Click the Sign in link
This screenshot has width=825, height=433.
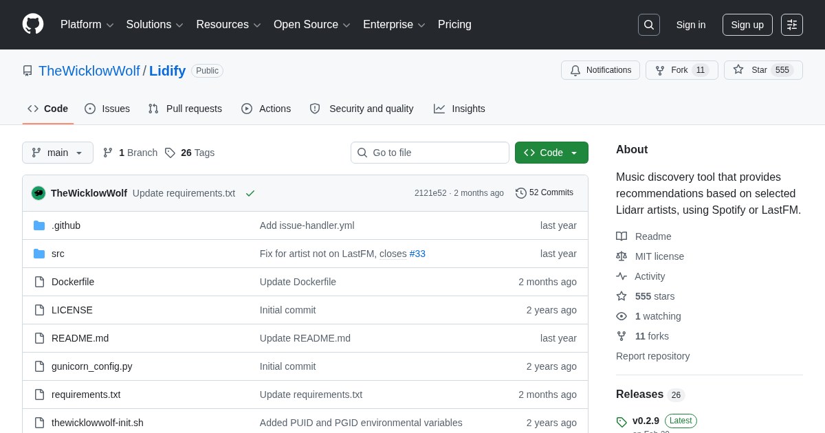tap(691, 25)
